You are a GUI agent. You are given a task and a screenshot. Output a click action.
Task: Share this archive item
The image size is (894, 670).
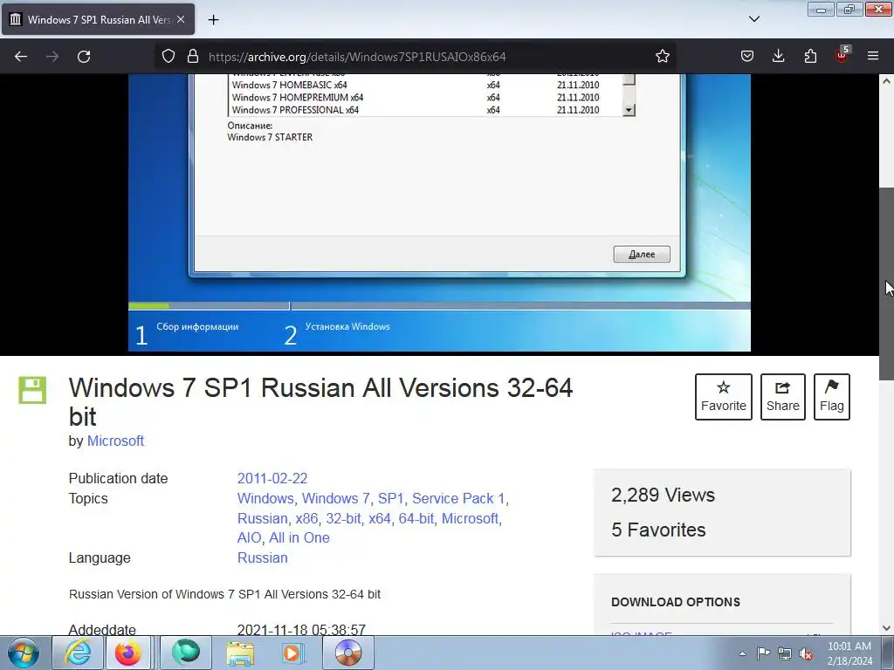[783, 397]
